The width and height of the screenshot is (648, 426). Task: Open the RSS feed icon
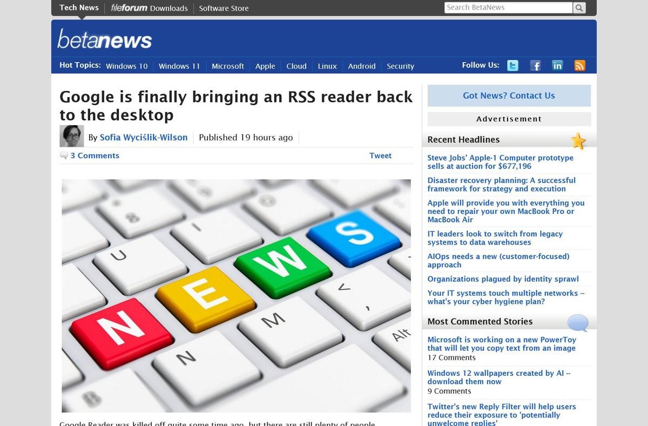click(580, 65)
